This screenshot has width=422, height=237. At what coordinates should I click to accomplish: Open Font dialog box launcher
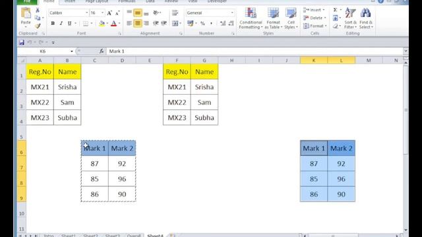point(120,34)
